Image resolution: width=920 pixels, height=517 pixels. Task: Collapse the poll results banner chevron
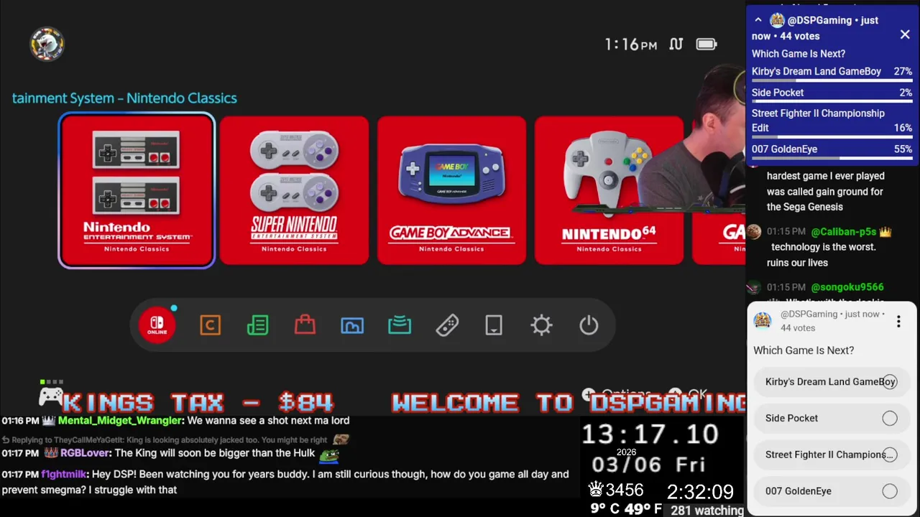758,20
